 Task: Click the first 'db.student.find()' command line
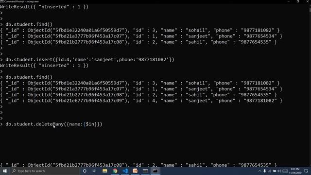(x=29, y=24)
